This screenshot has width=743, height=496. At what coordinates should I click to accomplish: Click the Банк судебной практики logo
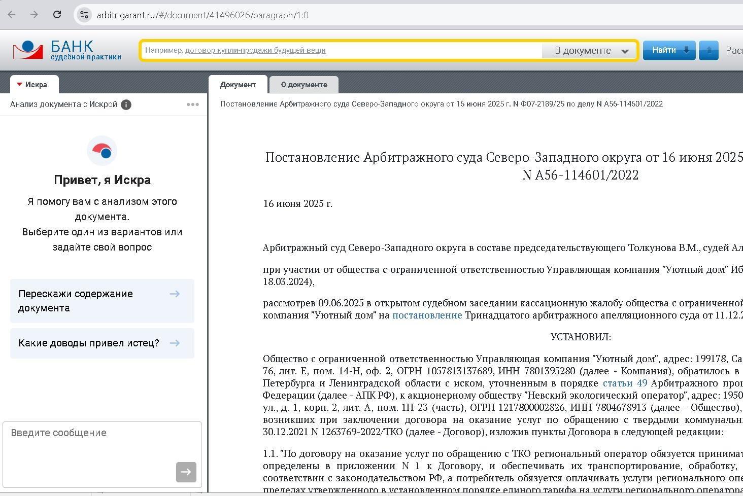tap(67, 50)
